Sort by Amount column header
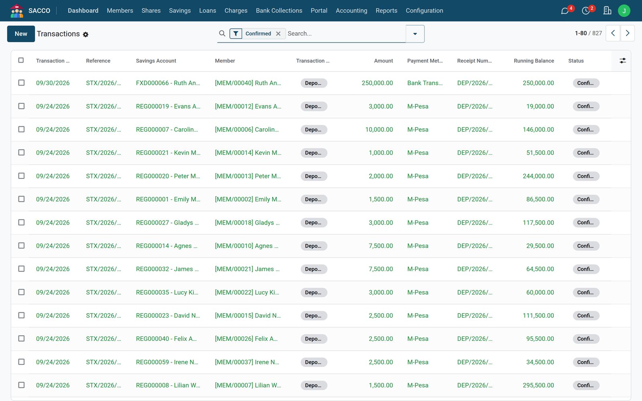The height and width of the screenshot is (401, 642). [383, 61]
